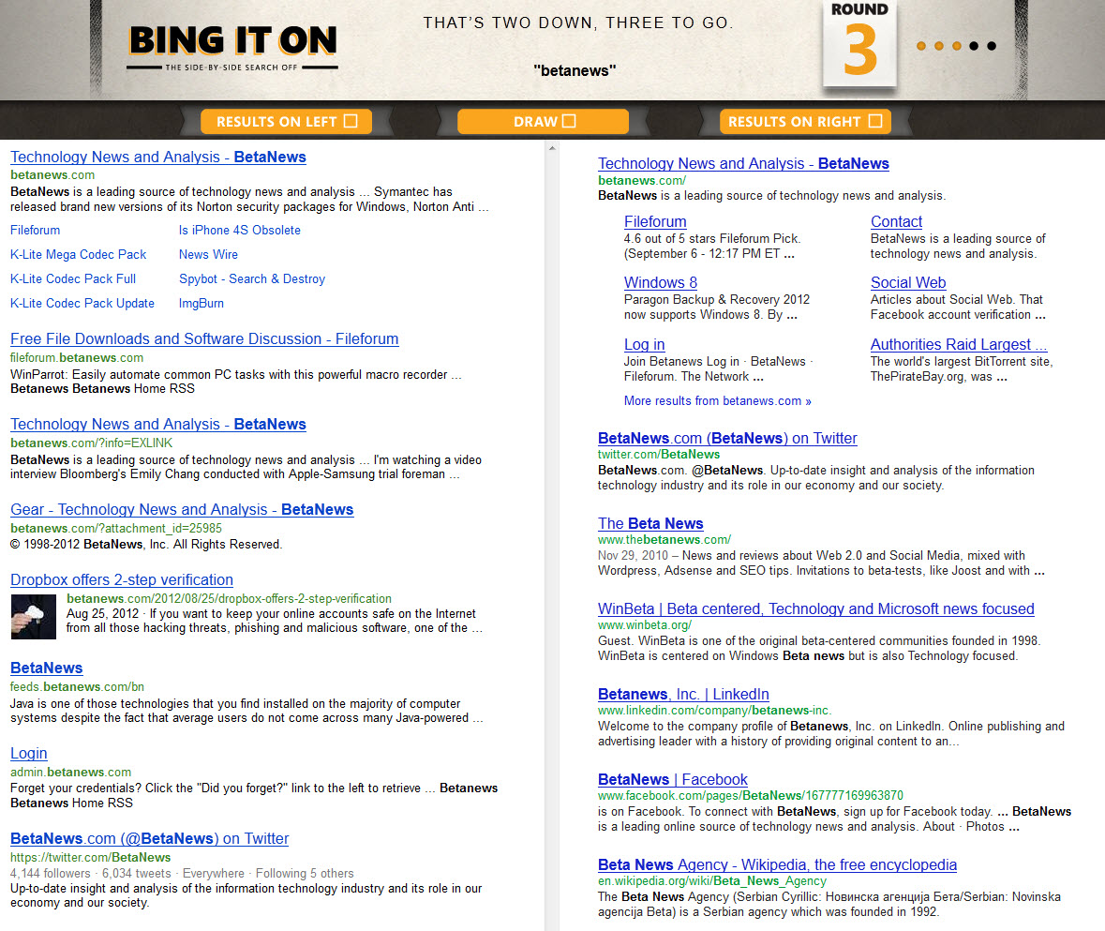Screen dimensions: 1105x931
Task: Click the last round indicator dot
Action: (991, 45)
